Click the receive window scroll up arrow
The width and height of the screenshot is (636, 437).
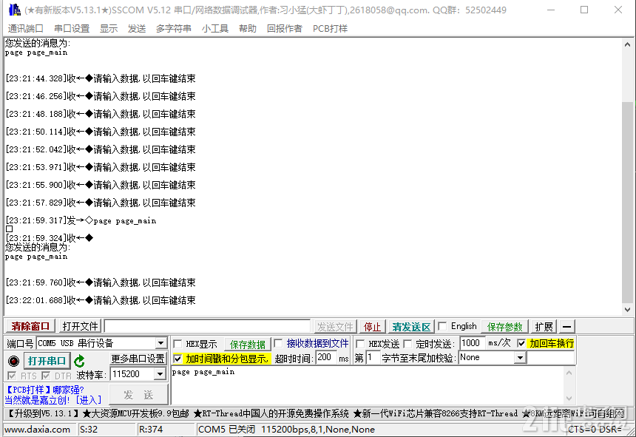tap(627, 44)
